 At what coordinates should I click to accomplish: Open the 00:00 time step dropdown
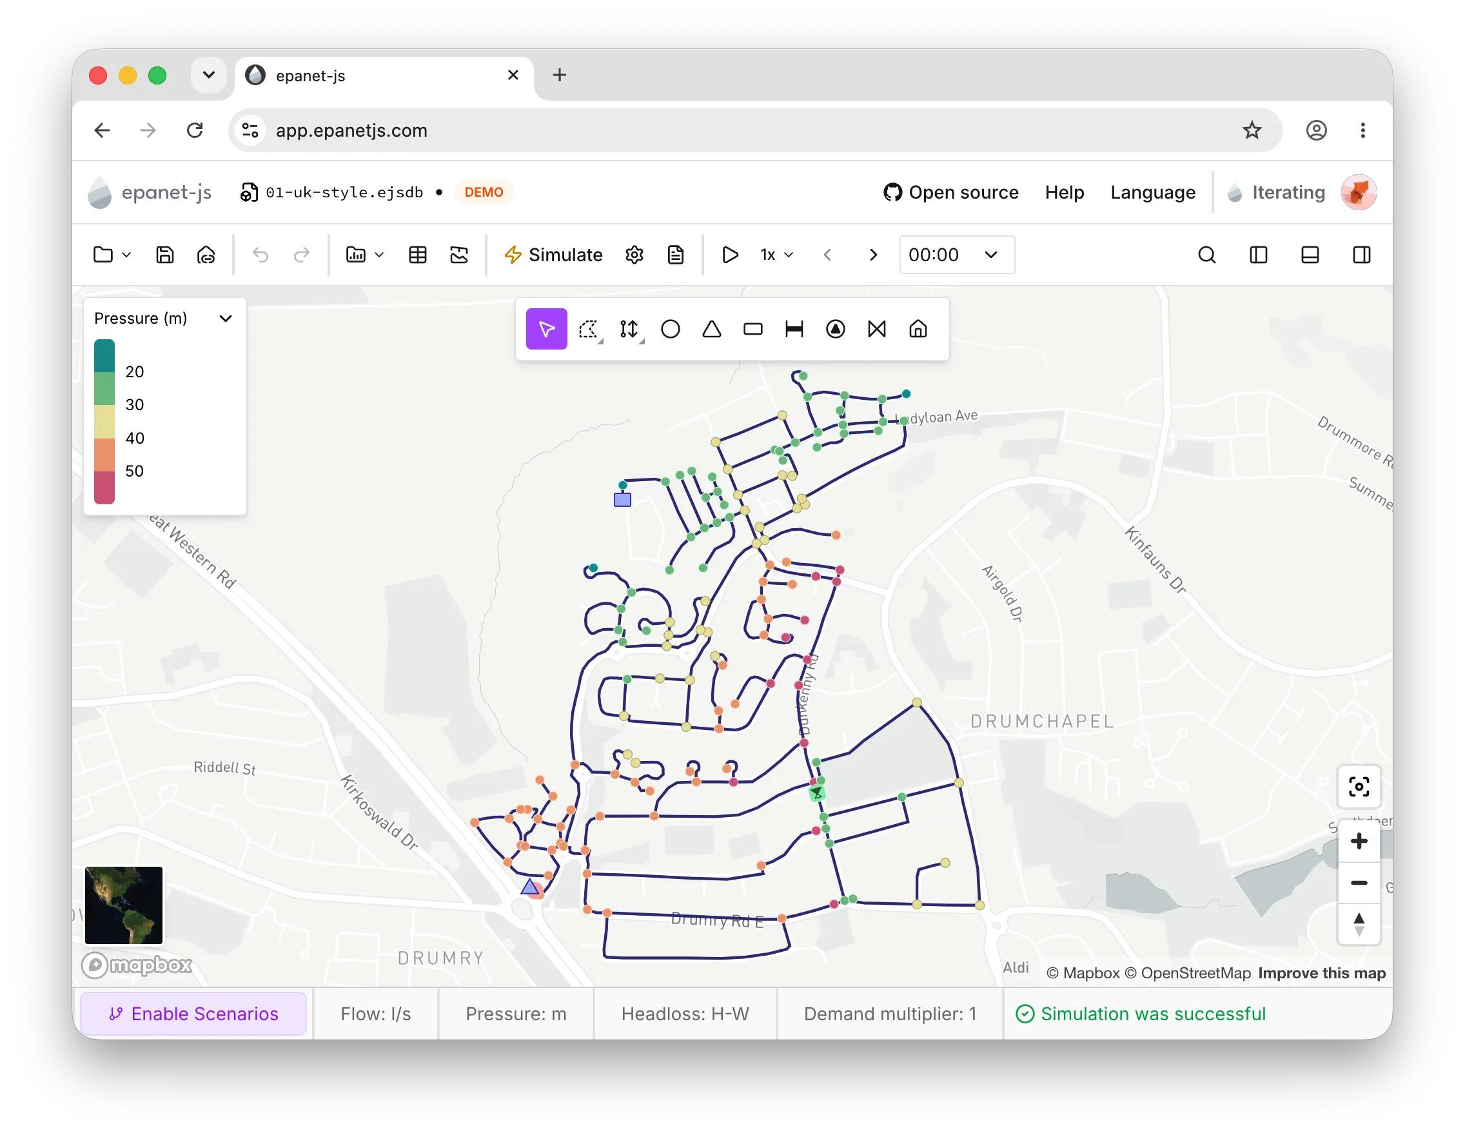coord(956,255)
